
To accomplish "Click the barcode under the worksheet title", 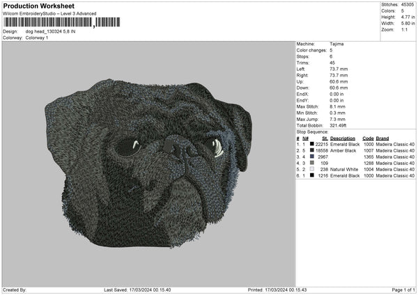I will pyautogui.click(x=48, y=23).
